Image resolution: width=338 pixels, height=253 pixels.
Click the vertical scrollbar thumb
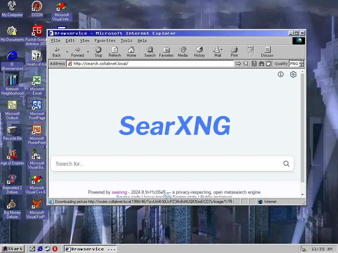[302, 128]
